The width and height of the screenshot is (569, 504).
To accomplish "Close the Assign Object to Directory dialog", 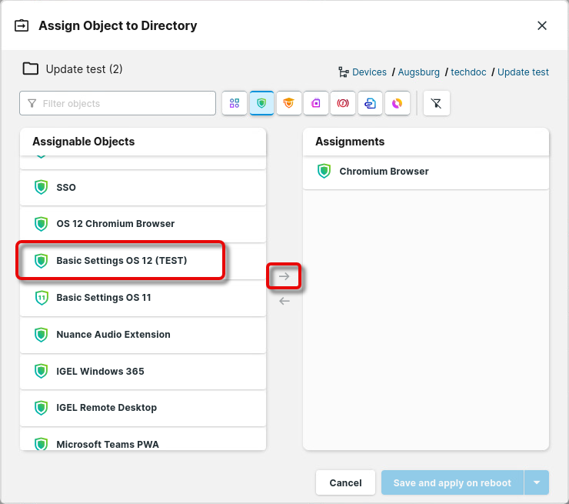I will [542, 25].
